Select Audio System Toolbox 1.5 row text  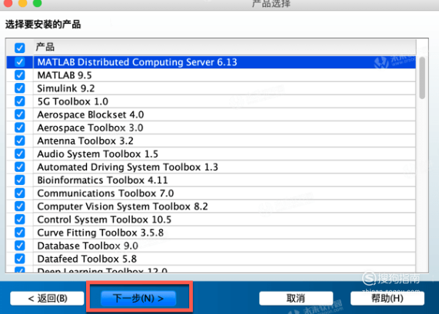point(98,154)
